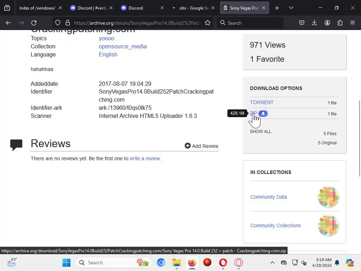This screenshot has height=271, width=361.
Task: Open notification bell in tray
Action: 337,263
